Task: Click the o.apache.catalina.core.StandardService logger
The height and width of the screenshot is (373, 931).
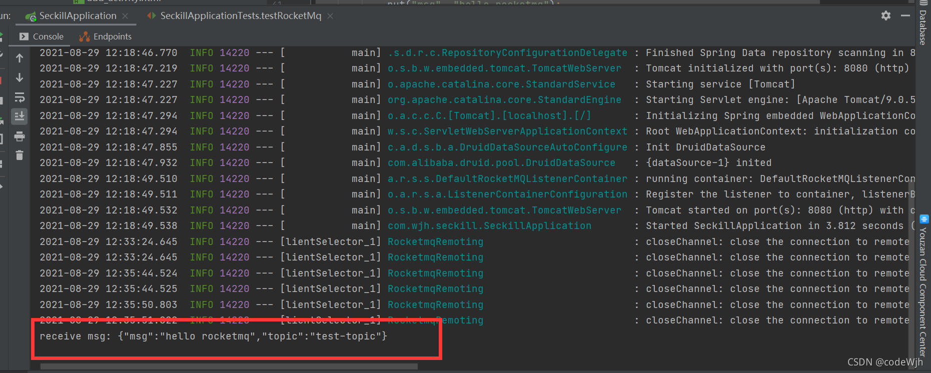Action: [x=501, y=84]
